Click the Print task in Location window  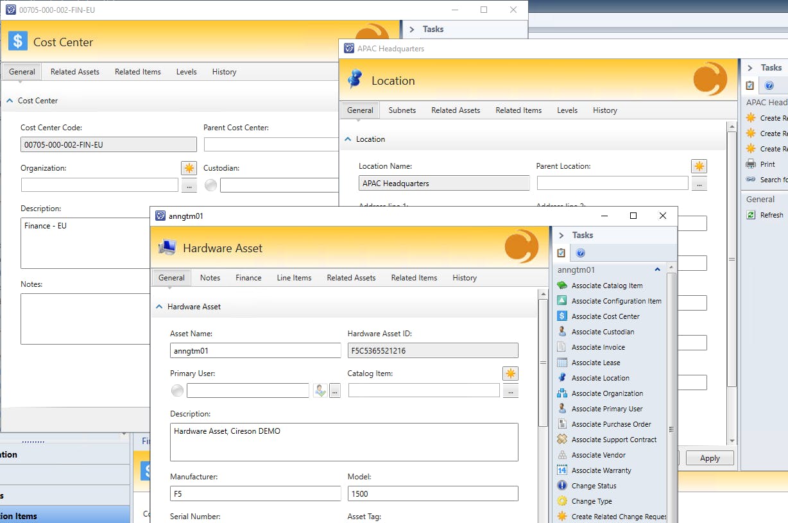click(x=767, y=164)
